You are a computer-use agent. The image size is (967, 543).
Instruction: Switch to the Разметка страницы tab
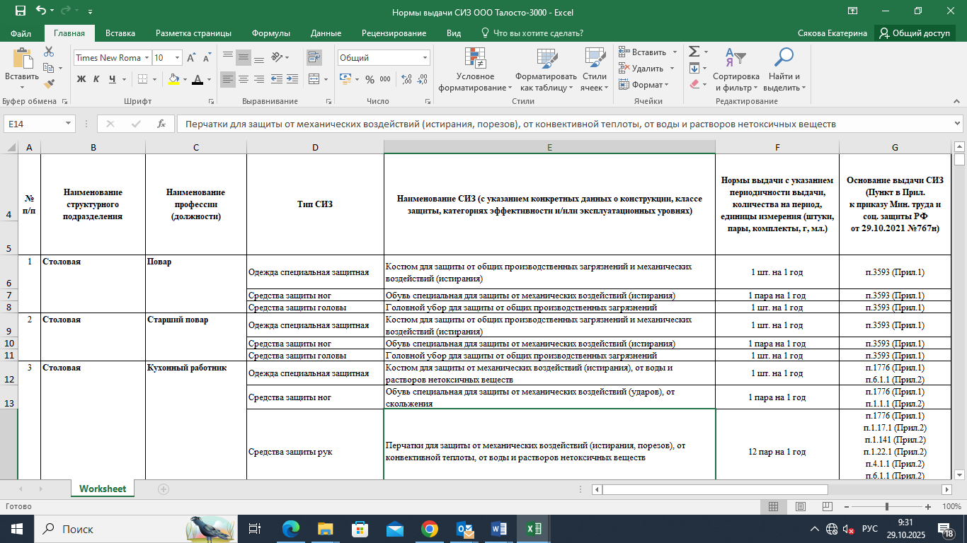pos(193,33)
